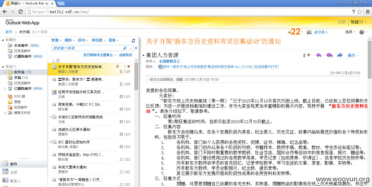This screenshot has height=187, width=372.
Task: Reply to the message with the single arrow
Action: (319, 55)
